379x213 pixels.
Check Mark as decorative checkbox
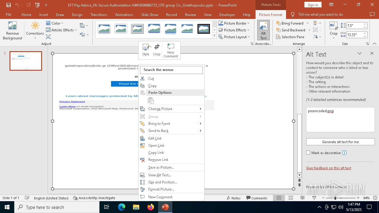click(308, 153)
